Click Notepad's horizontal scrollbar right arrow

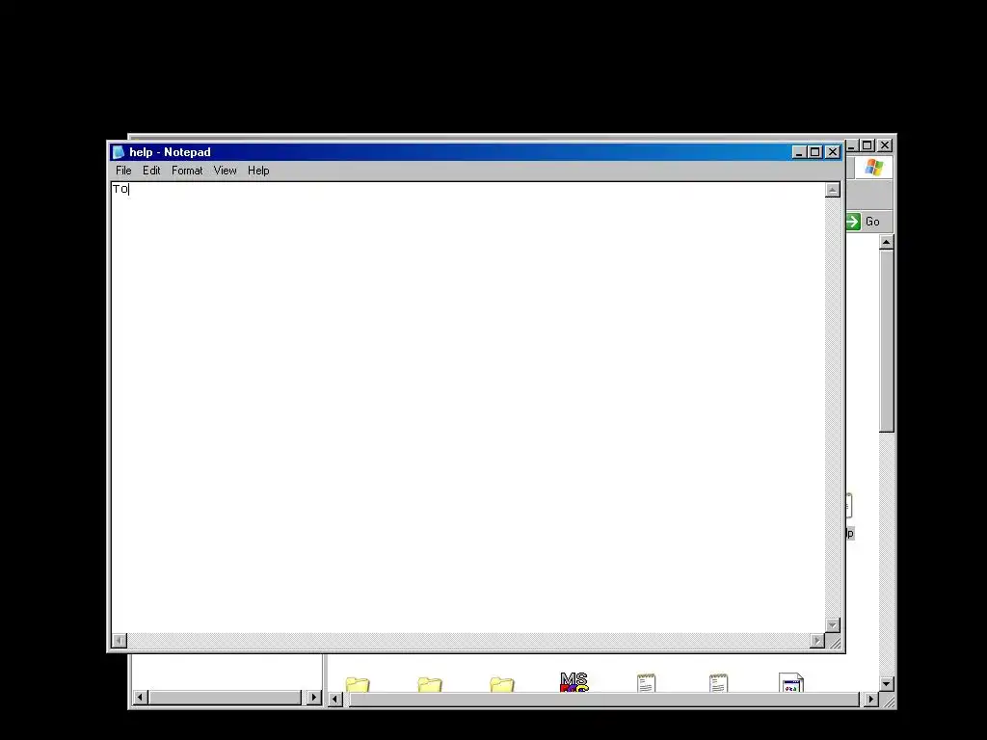[x=817, y=641]
